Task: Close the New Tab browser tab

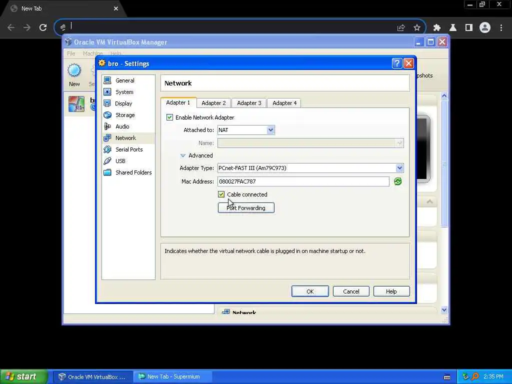Action: tap(116, 8)
